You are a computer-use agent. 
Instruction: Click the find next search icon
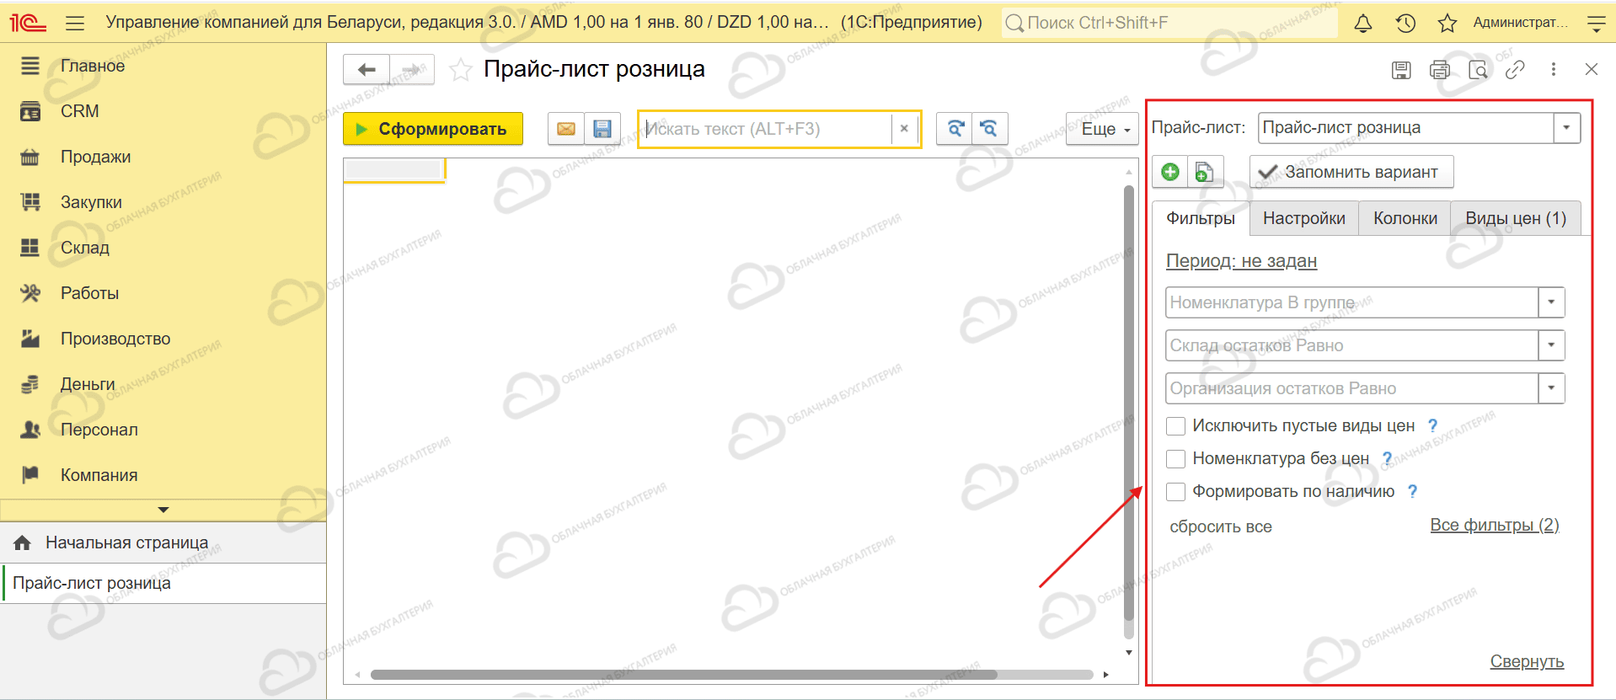[955, 129]
